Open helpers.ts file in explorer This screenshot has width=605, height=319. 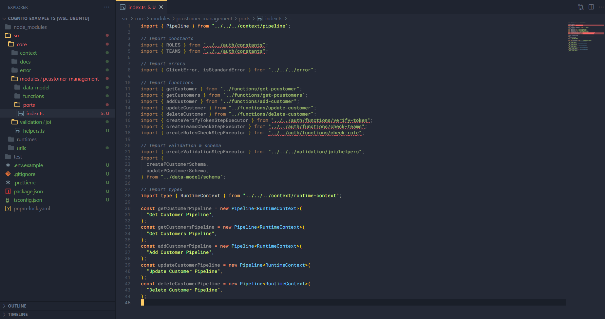pos(34,131)
